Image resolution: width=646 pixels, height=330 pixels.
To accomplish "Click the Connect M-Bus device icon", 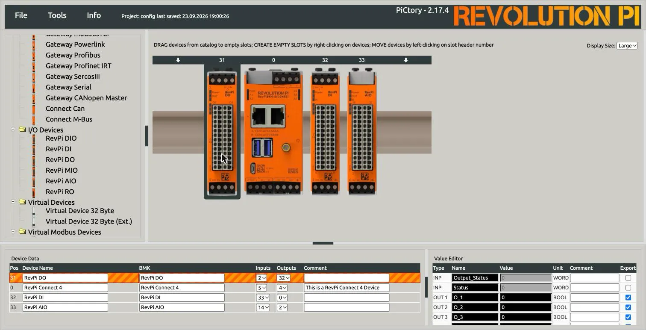I will [x=34, y=119].
